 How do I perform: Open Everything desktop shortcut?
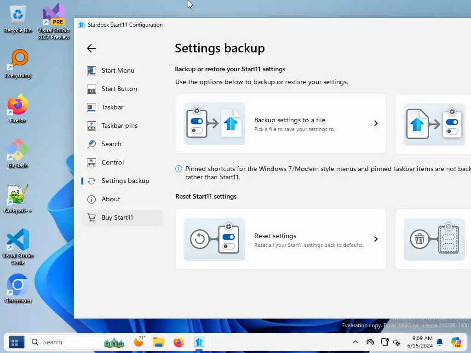18,64
